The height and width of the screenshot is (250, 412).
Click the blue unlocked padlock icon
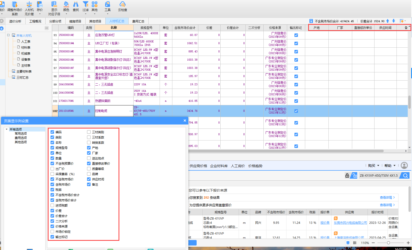click(354, 175)
